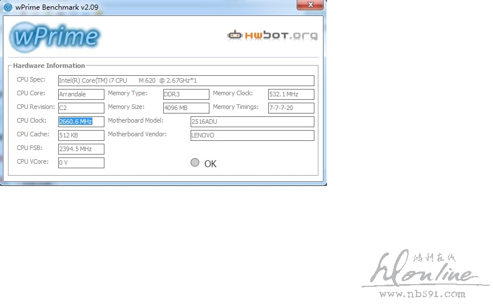Click the 'CPU Spec:' label

coord(31,79)
